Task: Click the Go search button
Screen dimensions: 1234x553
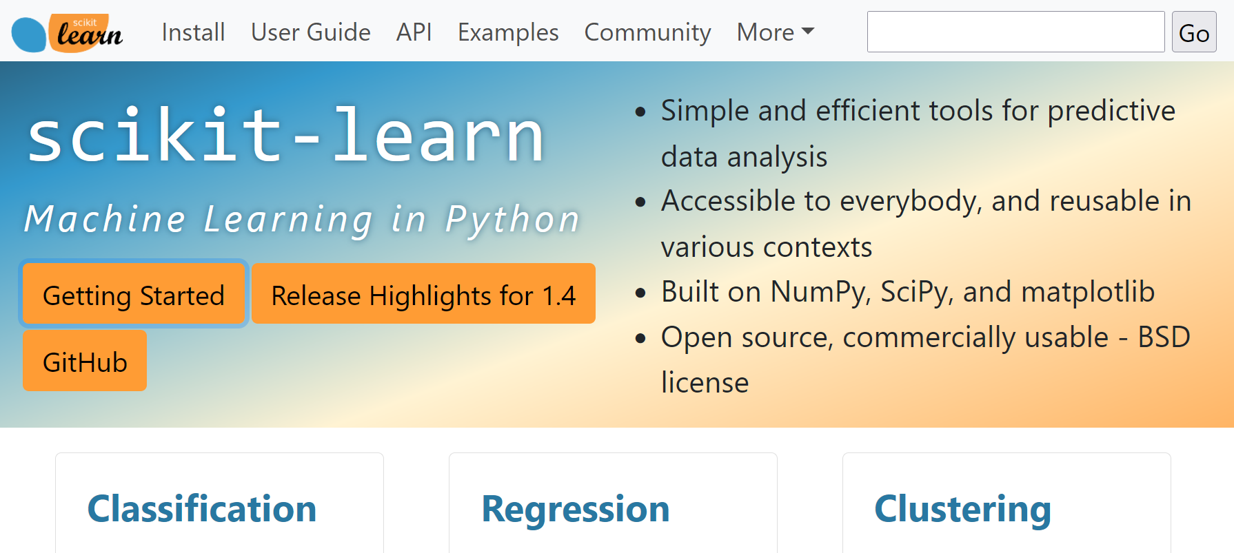Action: click(1194, 32)
